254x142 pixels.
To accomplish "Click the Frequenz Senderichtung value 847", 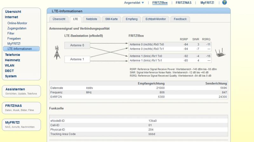I will pos(224,92).
